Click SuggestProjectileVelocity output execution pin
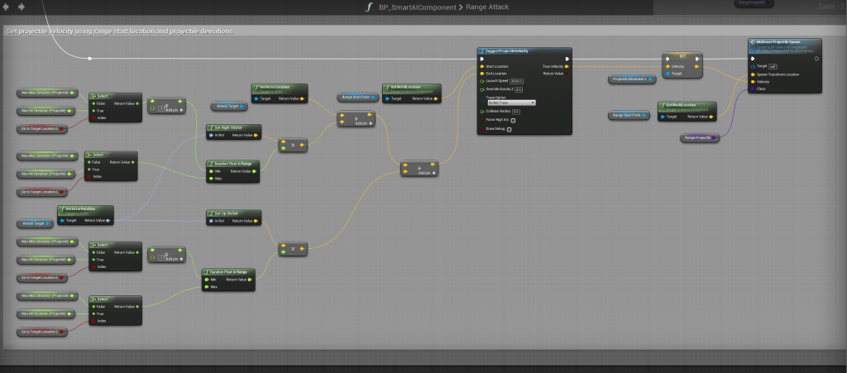 tap(567, 58)
